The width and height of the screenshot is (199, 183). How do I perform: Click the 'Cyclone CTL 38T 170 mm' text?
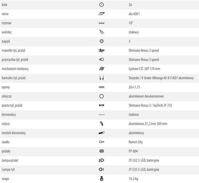(144, 69)
